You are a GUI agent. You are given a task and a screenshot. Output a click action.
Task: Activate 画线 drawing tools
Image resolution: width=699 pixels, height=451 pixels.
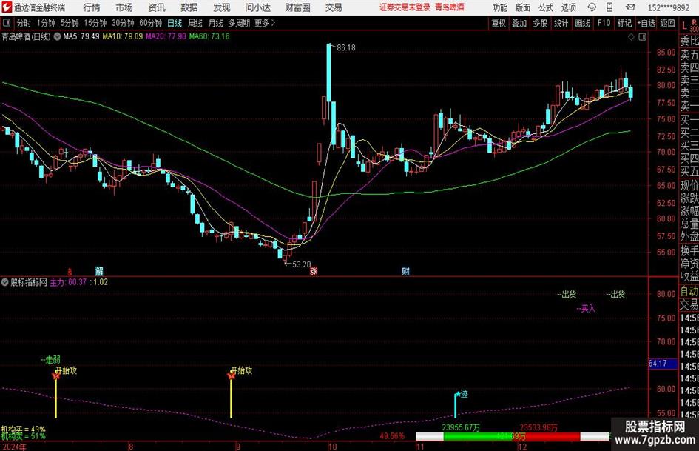coord(583,23)
